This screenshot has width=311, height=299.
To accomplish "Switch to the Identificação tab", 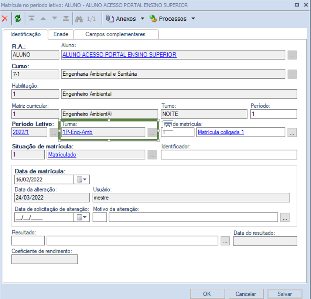I will tap(25, 34).
